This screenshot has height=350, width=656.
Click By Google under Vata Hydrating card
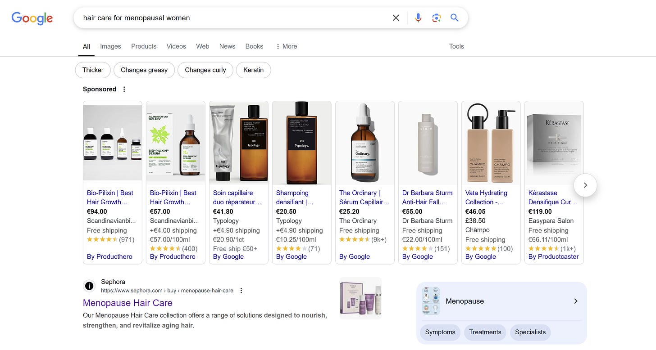481,256
